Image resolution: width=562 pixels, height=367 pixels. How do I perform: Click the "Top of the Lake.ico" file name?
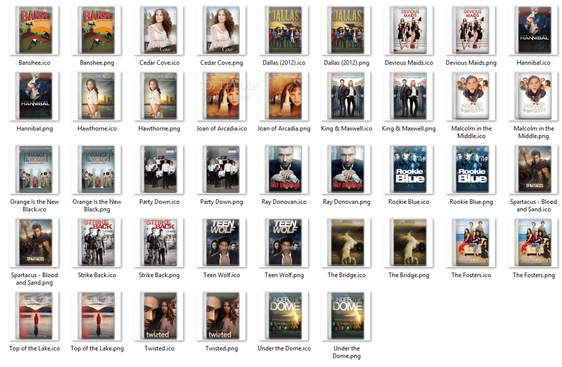point(34,348)
